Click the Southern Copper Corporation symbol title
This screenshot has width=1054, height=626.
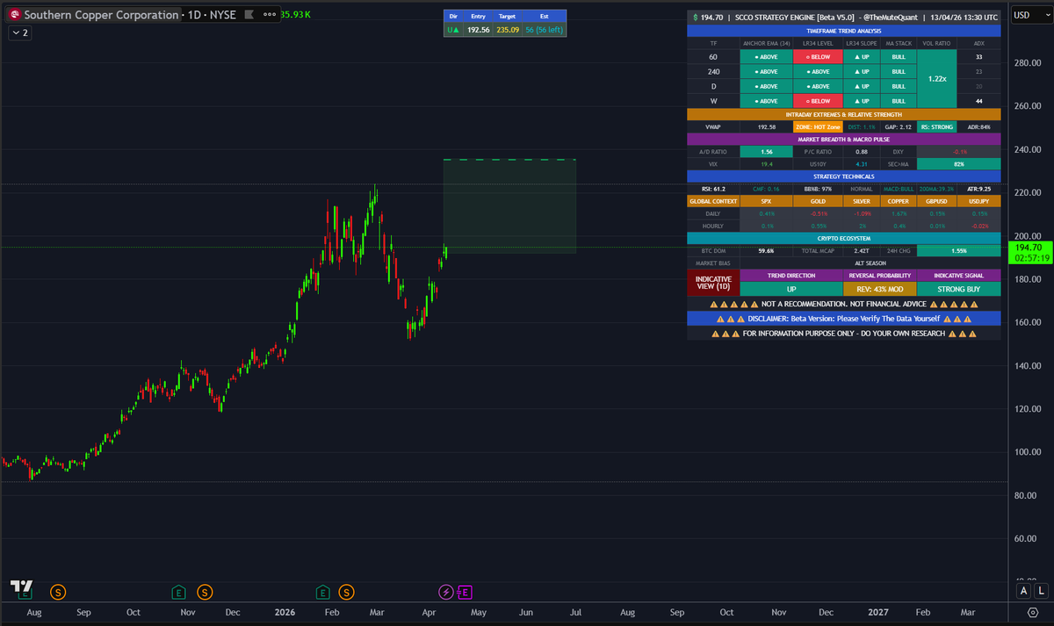[x=101, y=15]
